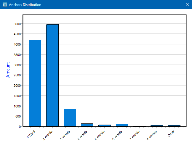Click the 3 Worlds bar
The width and height of the screenshot is (192, 148).
70,118
